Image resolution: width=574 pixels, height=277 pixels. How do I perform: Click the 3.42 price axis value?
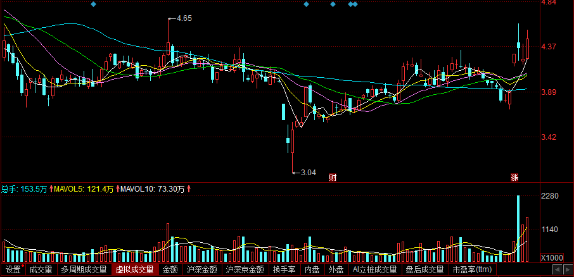tap(549, 137)
